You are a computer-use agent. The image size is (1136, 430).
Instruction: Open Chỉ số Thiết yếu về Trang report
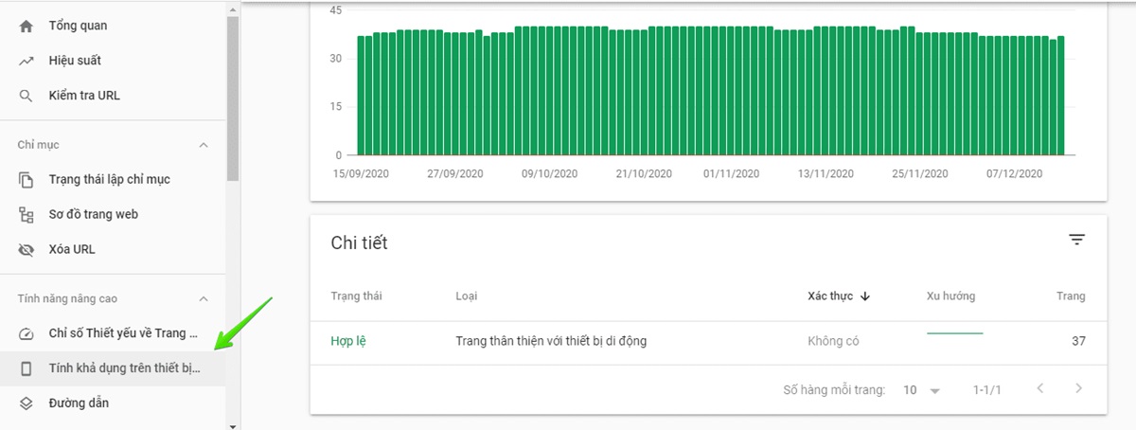(x=123, y=333)
